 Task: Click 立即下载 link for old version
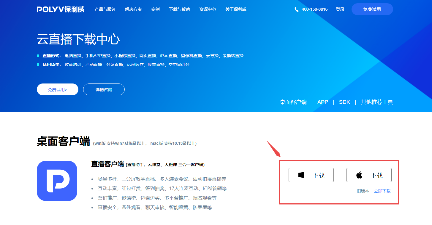[382, 191]
